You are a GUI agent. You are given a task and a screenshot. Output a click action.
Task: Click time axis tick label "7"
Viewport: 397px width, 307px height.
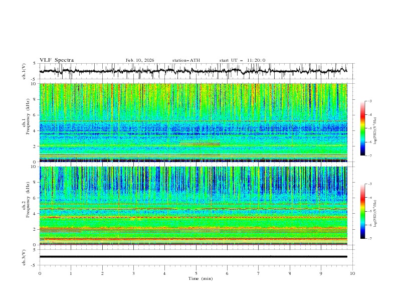point(258,273)
